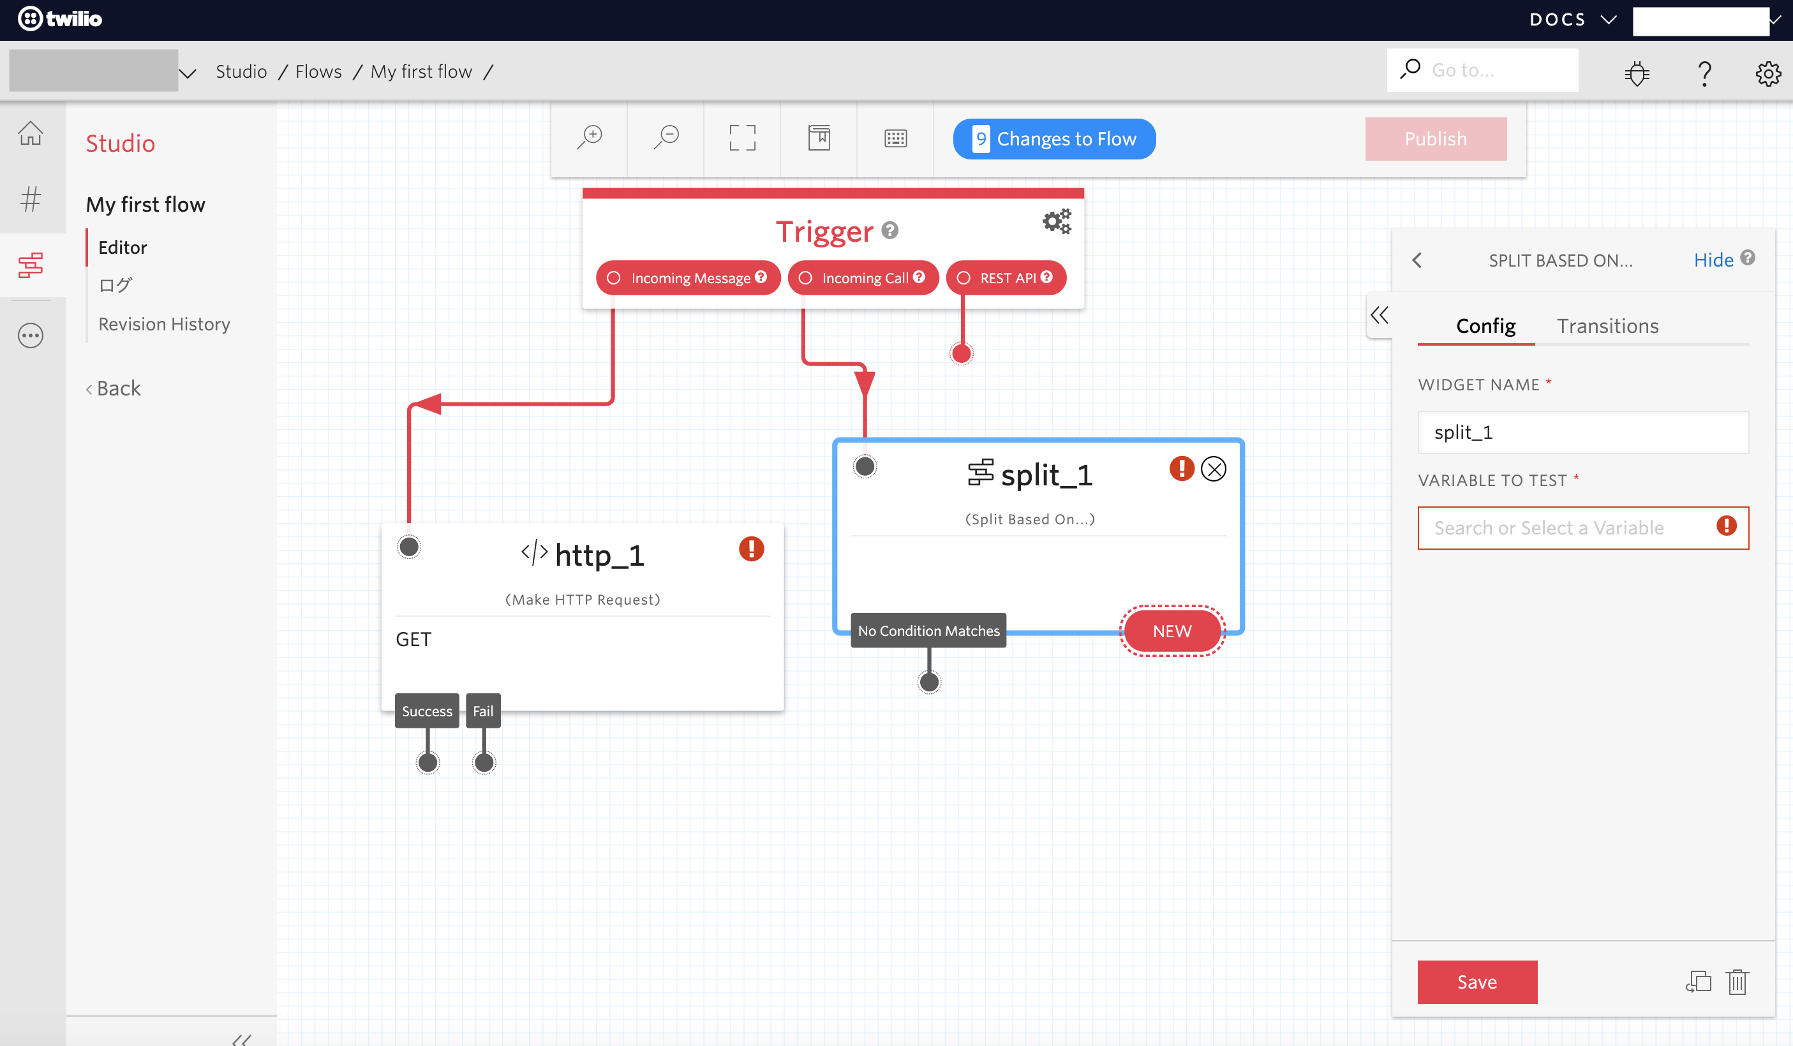Image resolution: width=1793 pixels, height=1046 pixels.
Task: Open the Trigger widget settings gear
Action: point(1056,221)
